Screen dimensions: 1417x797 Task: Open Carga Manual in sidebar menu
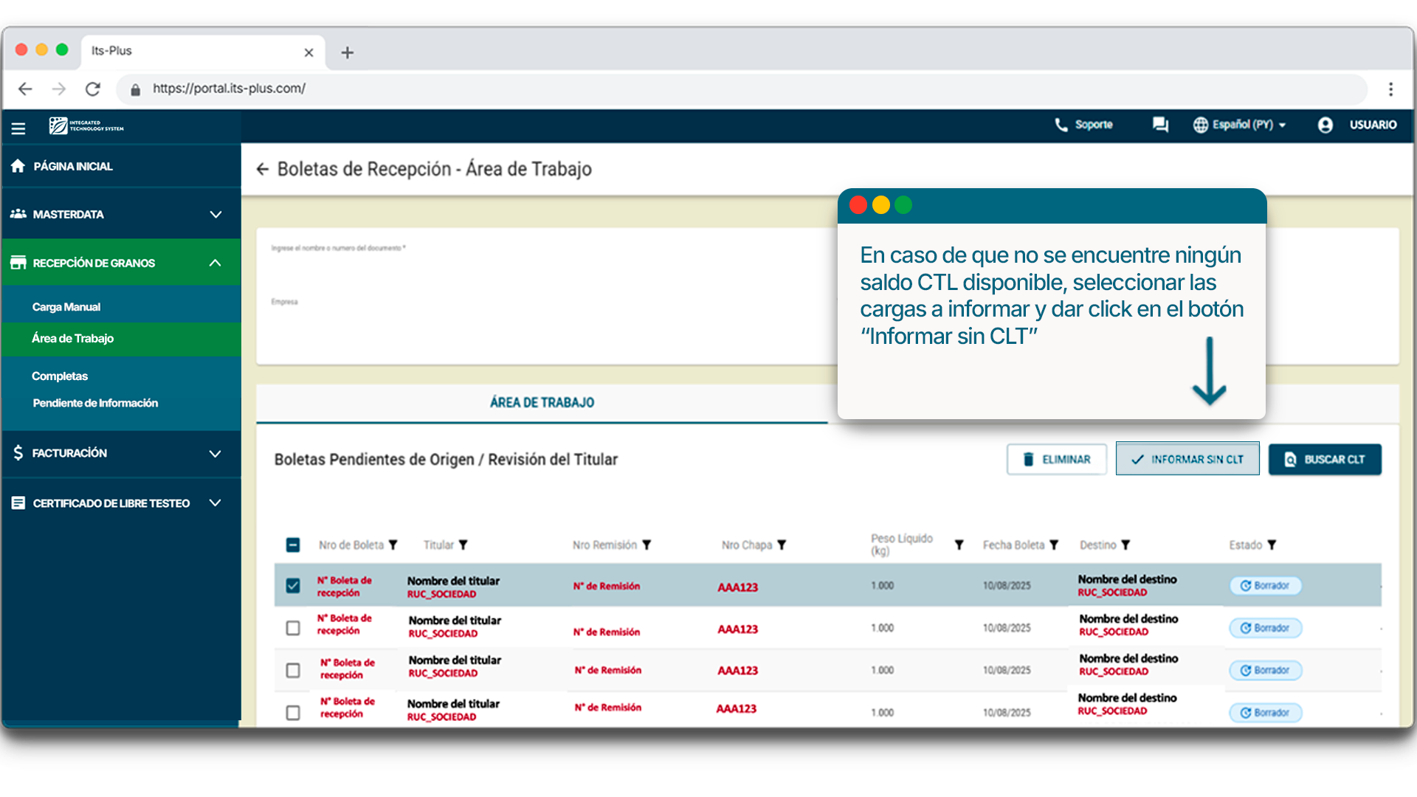(66, 307)
